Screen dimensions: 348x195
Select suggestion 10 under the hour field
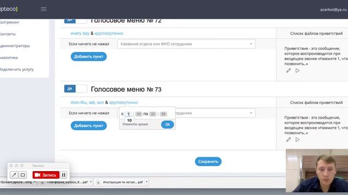coord(129,120)
